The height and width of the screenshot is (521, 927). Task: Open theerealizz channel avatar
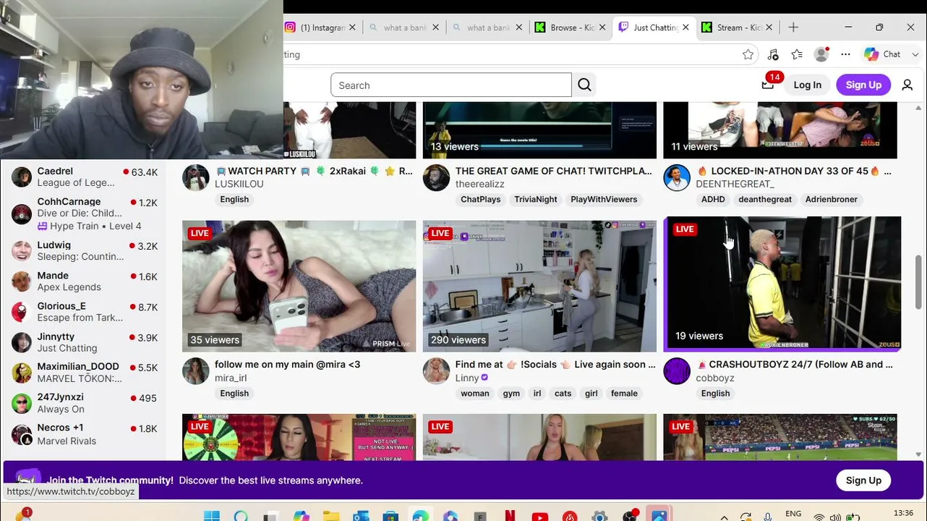(x=436, y=177)
